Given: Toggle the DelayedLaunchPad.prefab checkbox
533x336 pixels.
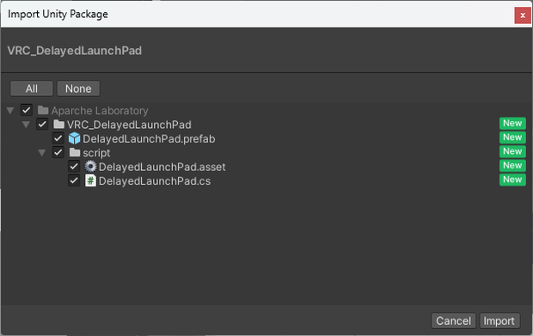Looking at the screenshot, I should tap(58, 138).
